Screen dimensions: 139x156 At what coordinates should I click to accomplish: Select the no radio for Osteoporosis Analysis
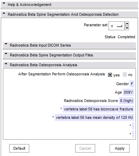pos(125,75)
